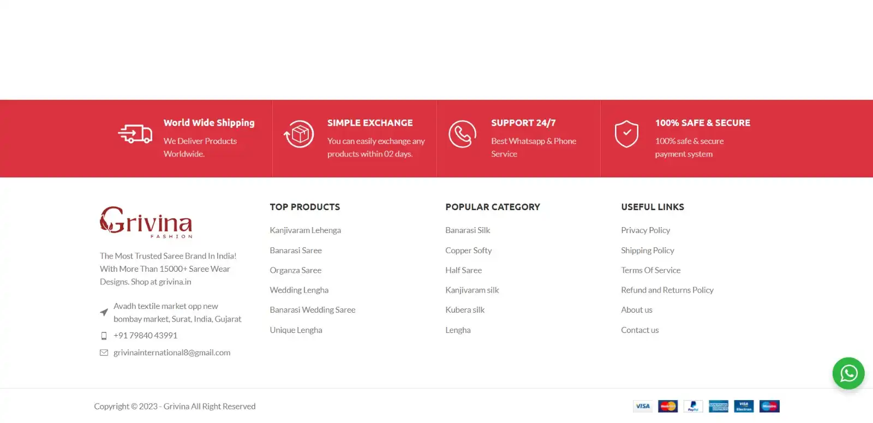Click the safe and secure shield icon

pos(626,134)
